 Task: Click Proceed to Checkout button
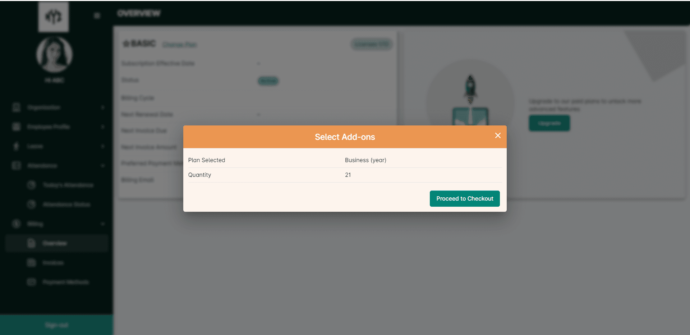(464, 199)
